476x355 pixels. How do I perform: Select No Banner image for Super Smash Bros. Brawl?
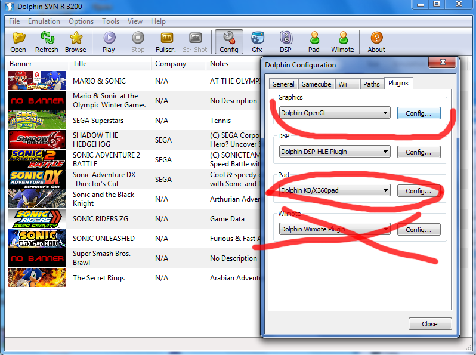coord(37,258)
